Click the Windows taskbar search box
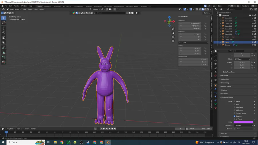This screenshot has width=258, height=145. (x=26, y=142)
